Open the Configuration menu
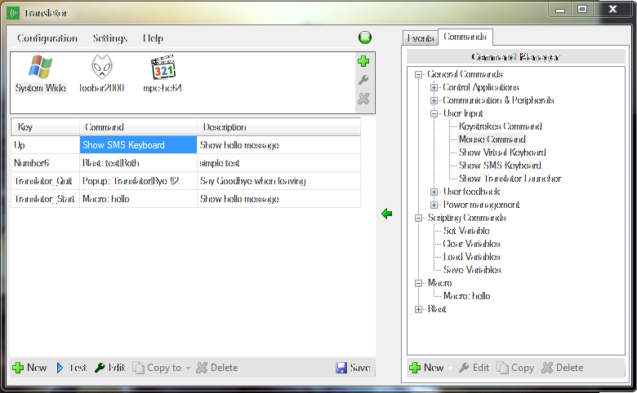Image resolution: width=637 pixels, height=393 pixels. tap(47, 38)
